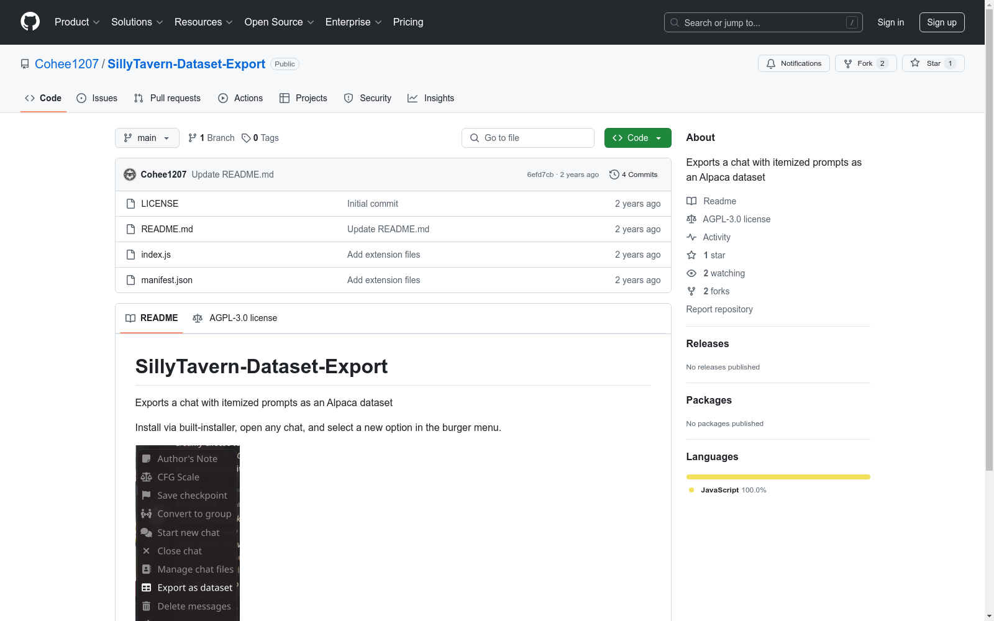Expand the Open Source menu
Image resolution: width=994 pixels, height=621 pixels.
pyautogui.click(x=280, y=22)
